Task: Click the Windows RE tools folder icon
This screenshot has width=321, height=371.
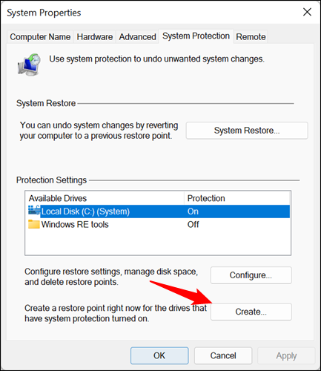Action: click(x=34, y=224)
